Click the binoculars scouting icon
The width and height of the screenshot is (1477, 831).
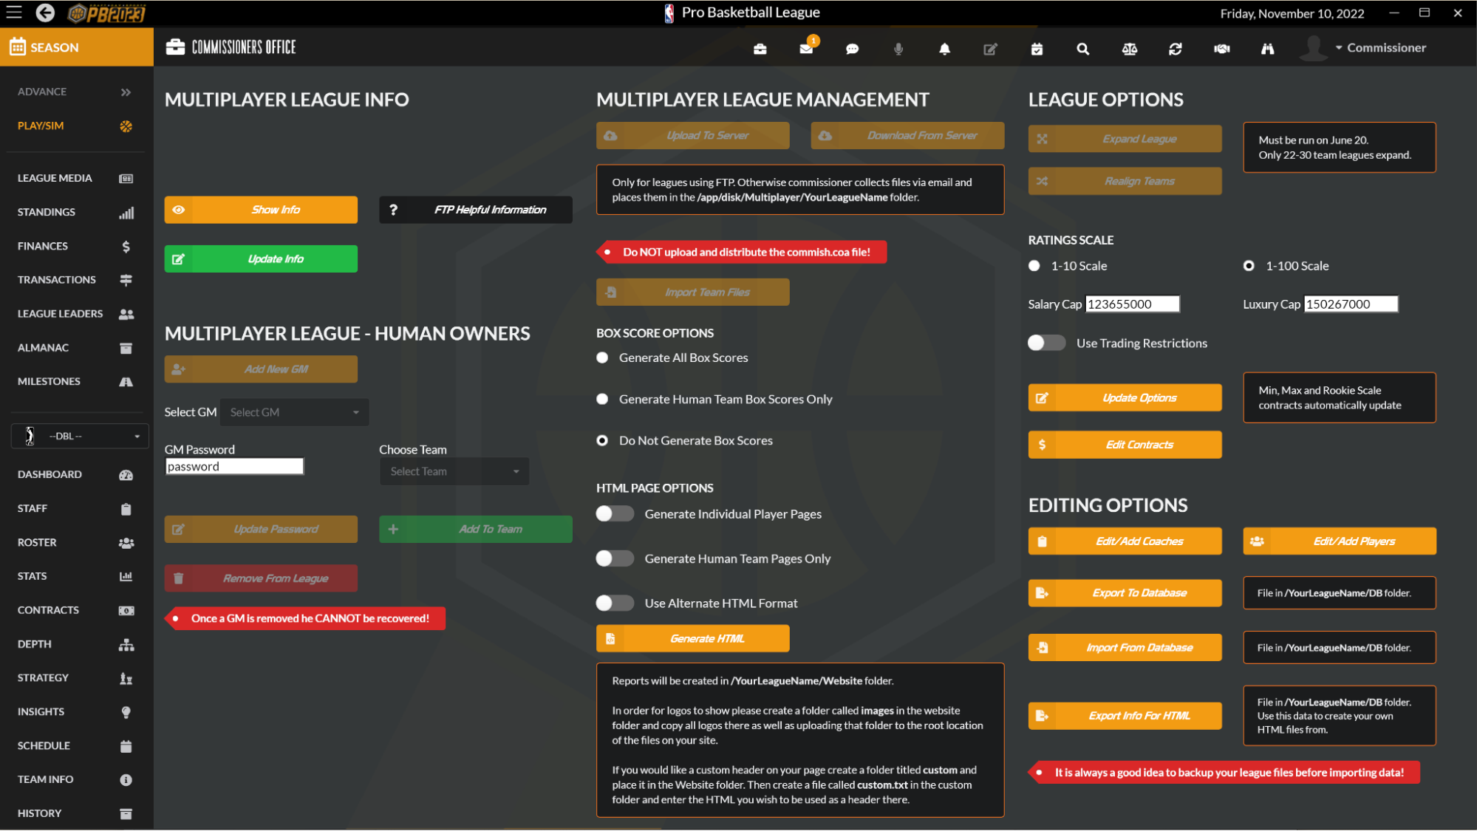(x=1268, y=49)
